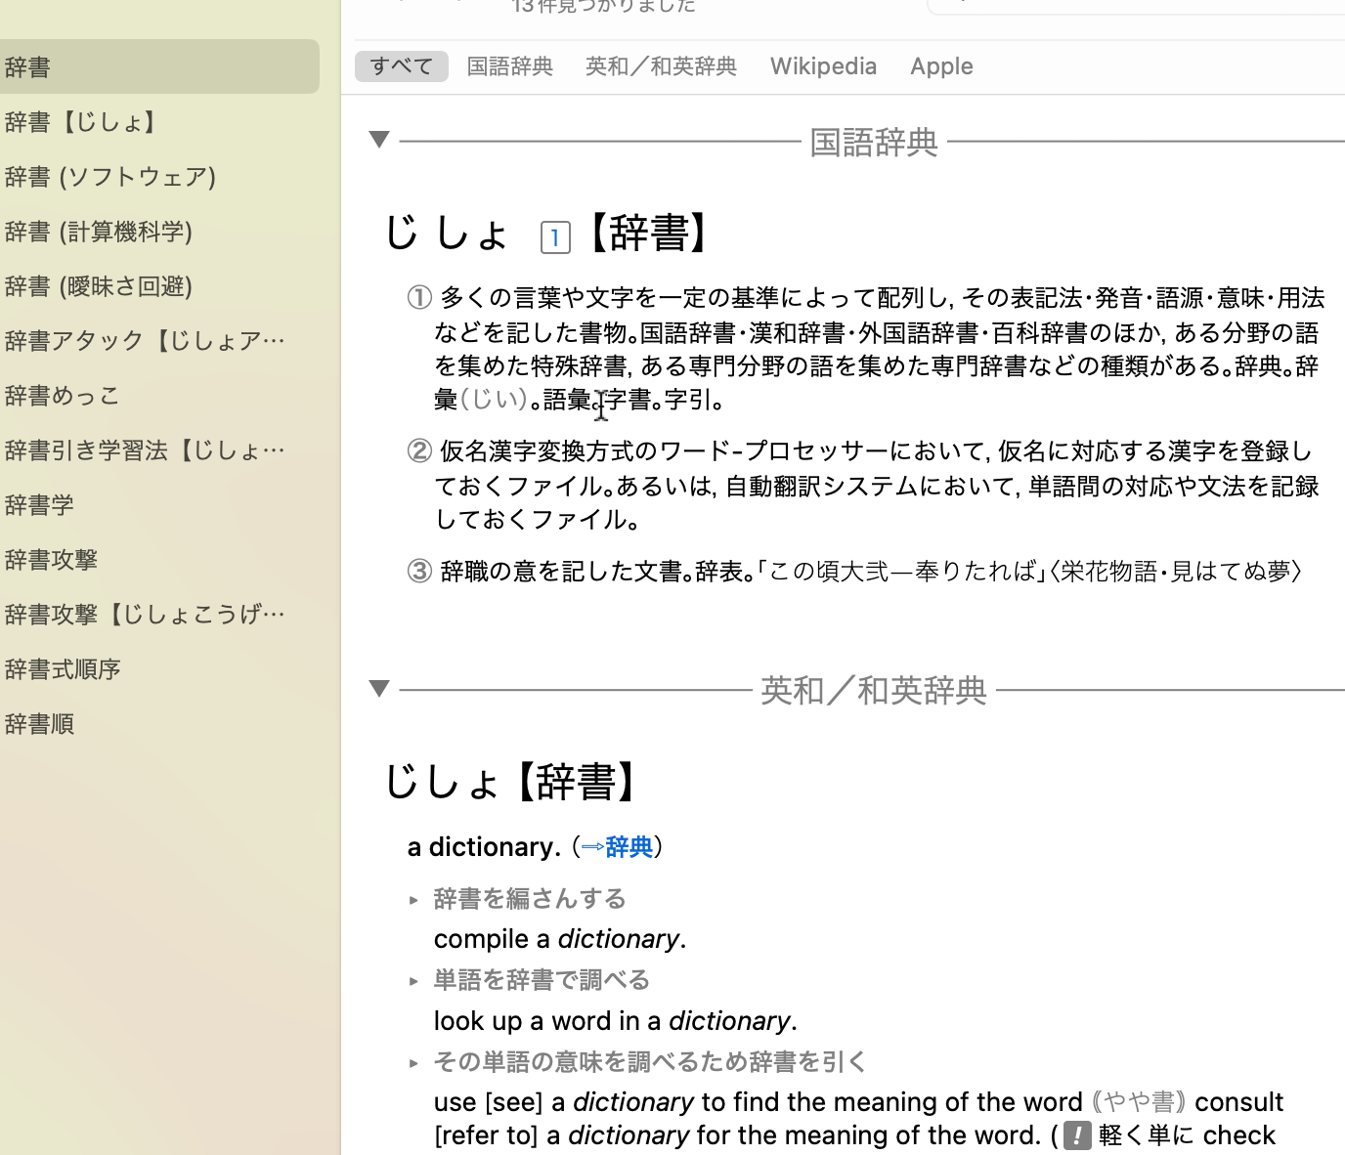This screenshot has height=1155, width=1345.
Task: Select the すべて scope button
Action: click(401, 65)
